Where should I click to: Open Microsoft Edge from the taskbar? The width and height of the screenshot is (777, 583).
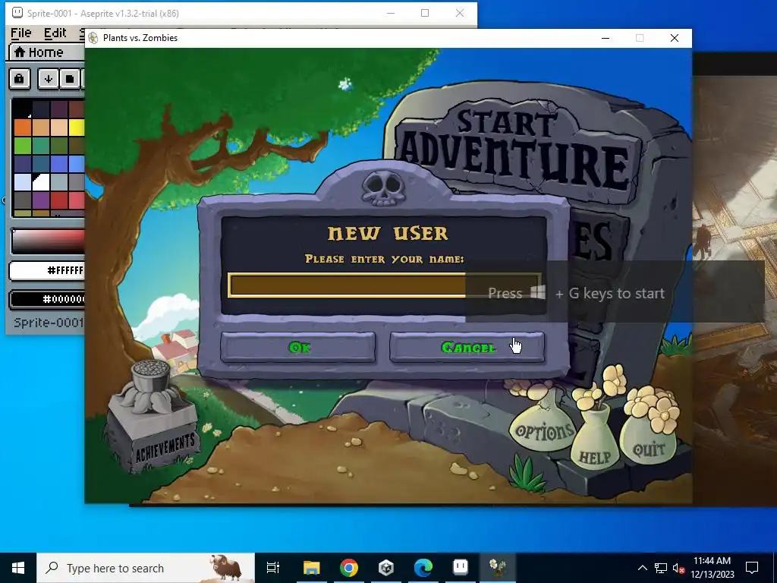tap(423, 568)
